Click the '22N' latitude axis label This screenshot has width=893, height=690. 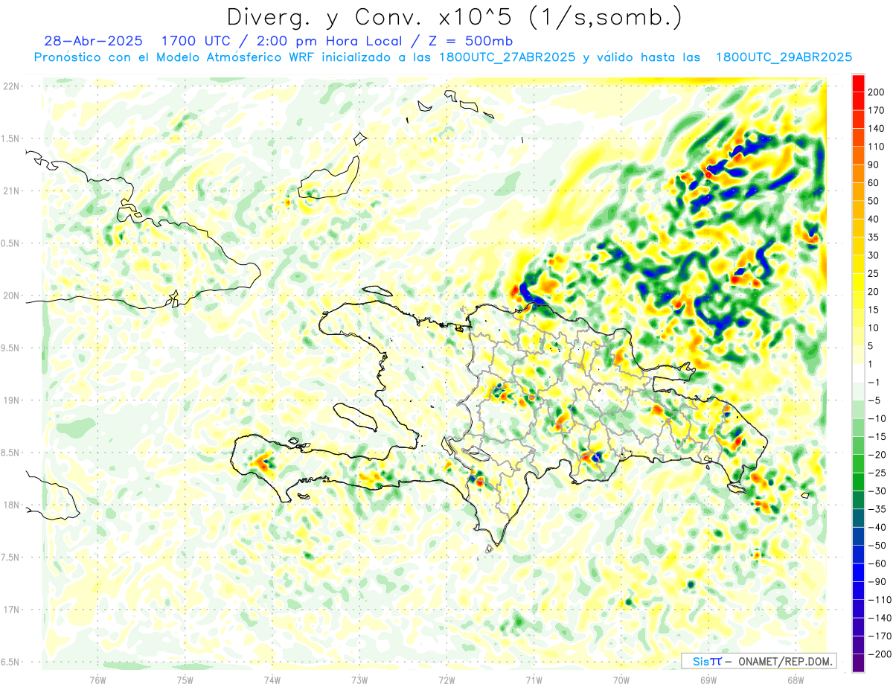click(11, 86)
